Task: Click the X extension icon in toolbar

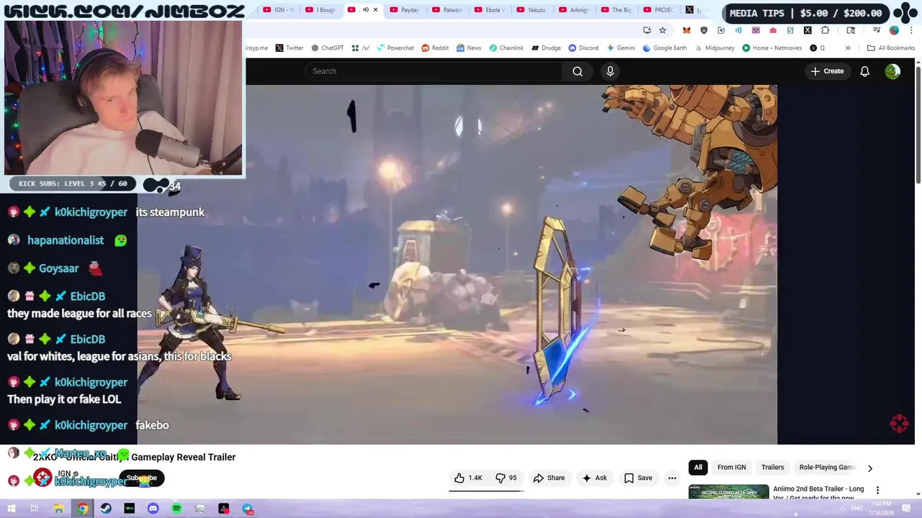Action: click(807, 30)
